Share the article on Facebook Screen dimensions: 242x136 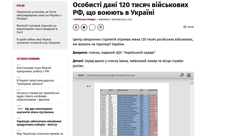pos(76,27)
